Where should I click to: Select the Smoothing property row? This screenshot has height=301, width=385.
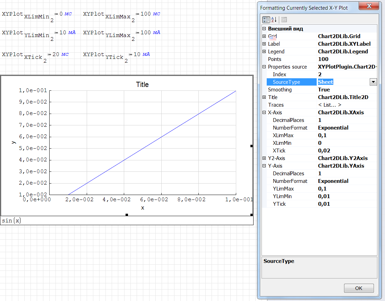280,90
